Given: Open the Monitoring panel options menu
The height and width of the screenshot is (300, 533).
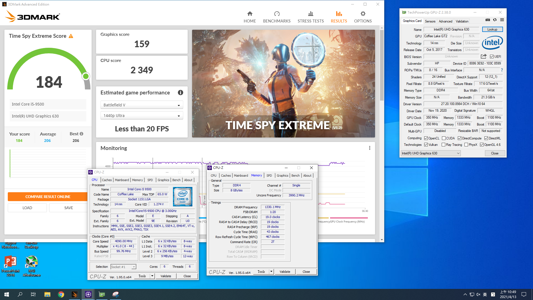Looking at the screenshot, I should click(369, 148).
